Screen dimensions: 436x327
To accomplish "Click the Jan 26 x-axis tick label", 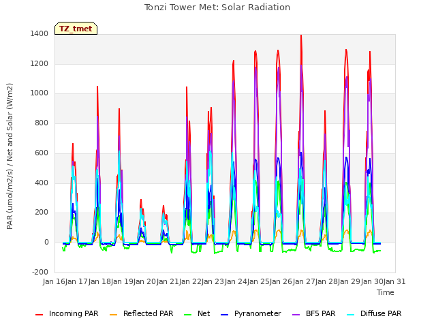I will [281, 281].
